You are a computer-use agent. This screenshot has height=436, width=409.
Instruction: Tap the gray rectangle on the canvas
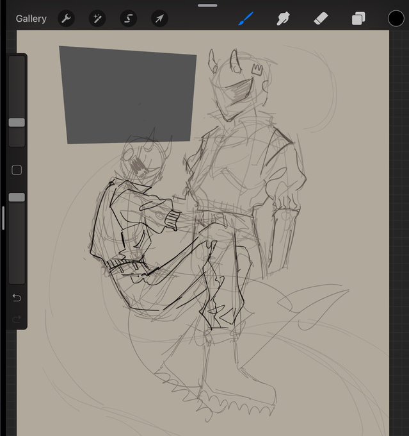[128, 95]
